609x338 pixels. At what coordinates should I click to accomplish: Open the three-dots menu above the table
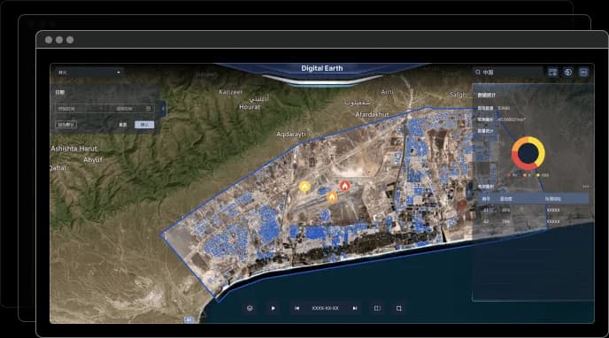[x=586, y=187]
